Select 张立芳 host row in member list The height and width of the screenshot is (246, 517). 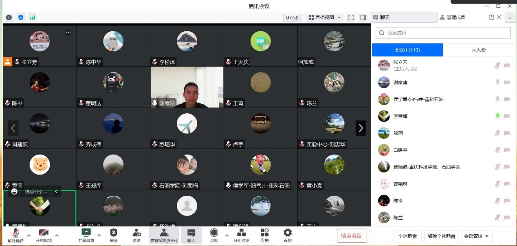(x=443, y=65)
